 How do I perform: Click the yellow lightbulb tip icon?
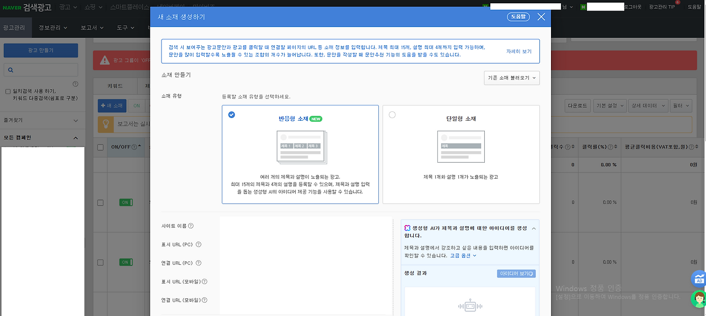coord(106,124)
